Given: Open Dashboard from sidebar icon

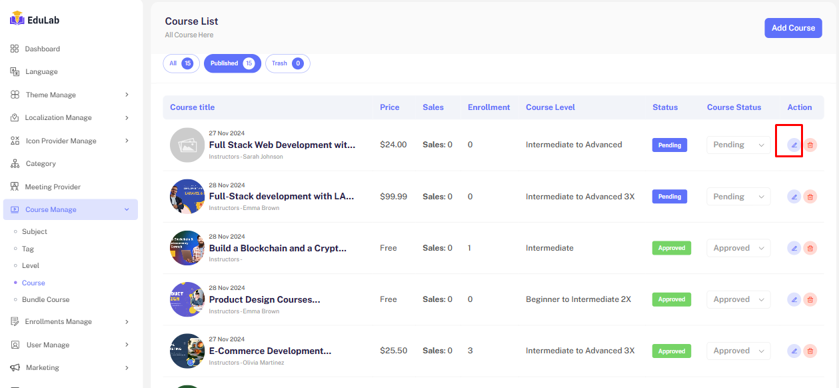Looking at the screenshot, I should point(15,49).
